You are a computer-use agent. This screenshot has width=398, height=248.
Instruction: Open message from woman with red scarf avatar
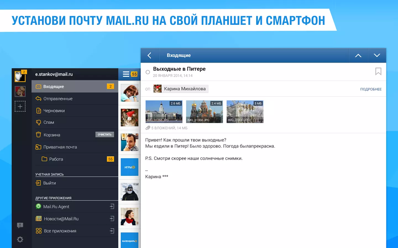(x=130, y=217)
